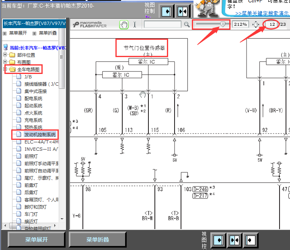This screenshot has width=290, height=250.
Task: Click tree horizontal scroll-right arrow
Action: click(x=55, y=225)
